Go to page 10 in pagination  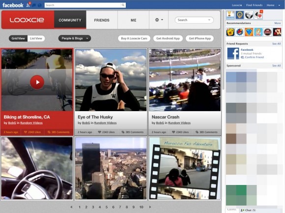(141, 207)
